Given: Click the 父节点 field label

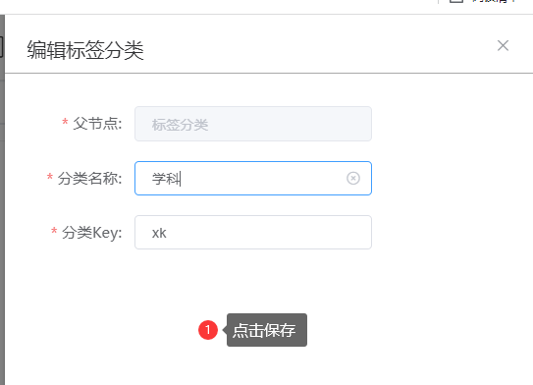Looking at the screenshot, I should (97, 124).
